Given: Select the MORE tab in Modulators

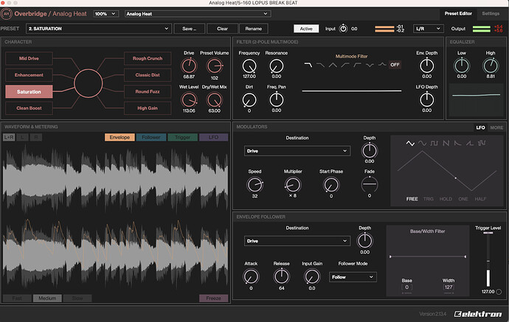Looking at the screenshot, I should (x=496, y=127).
